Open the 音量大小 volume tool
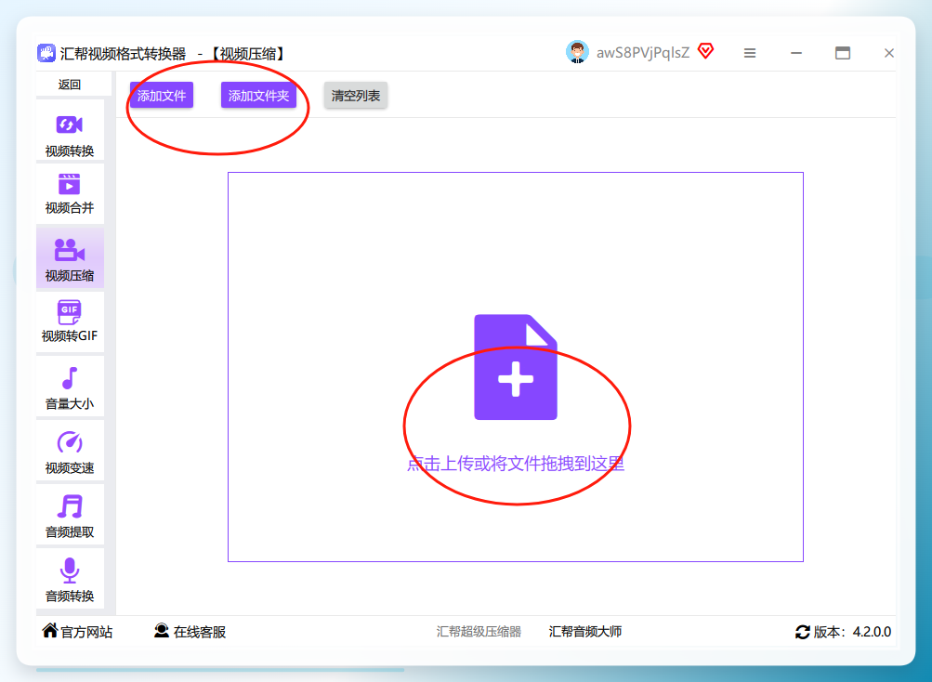Screen dimensions: 932x682 (70, 386)
